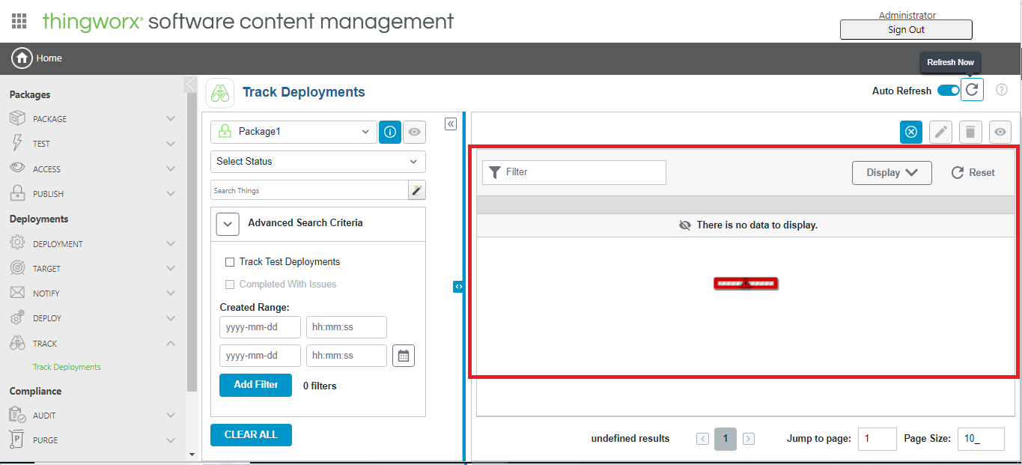
Task: Click the info icon beside Package1
Action: tap(389, 132)
